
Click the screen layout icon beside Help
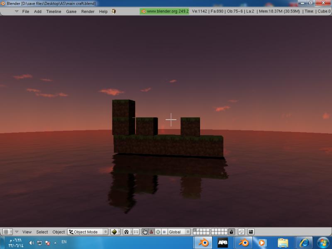(x=114, y=11)
